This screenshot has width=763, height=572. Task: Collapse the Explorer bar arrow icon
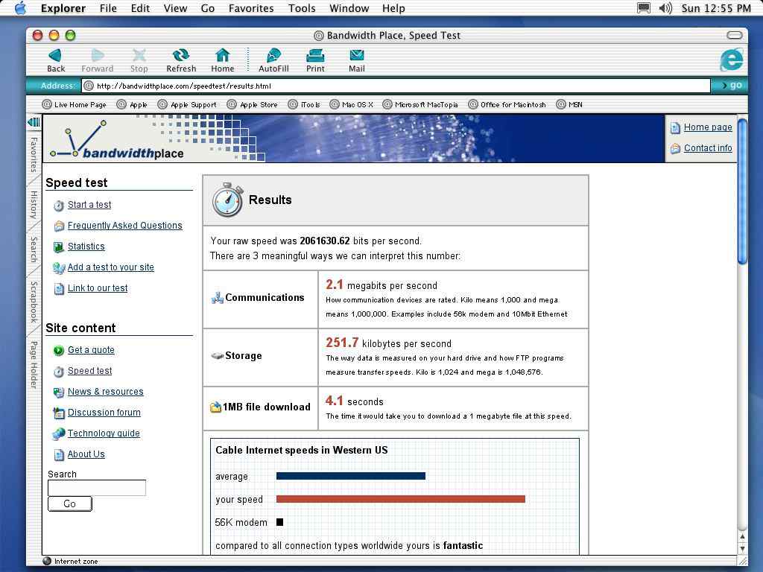coord(34,121)
